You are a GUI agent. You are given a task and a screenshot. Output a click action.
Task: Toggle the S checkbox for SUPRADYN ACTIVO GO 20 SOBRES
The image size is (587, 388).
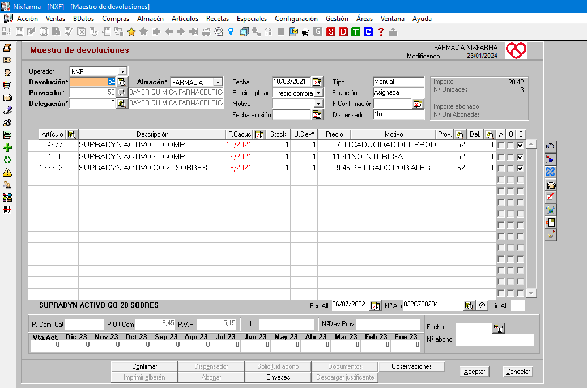[520, 168]
